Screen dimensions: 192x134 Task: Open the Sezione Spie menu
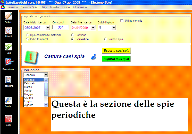click(29, 7)
